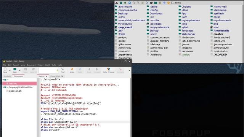Collapse the ~/my-applications/bin tree node
Image resolution: width=244 pixels, height=137 pixels.
[x=3, y=87]
